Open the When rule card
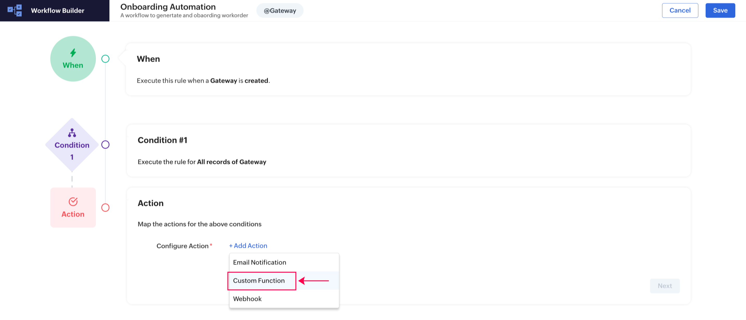 click(x=408, y=70)
